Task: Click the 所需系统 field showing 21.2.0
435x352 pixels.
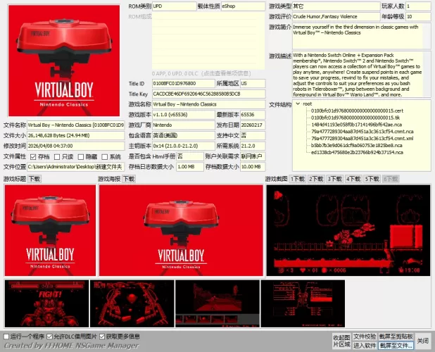Action: coord(253,146)
